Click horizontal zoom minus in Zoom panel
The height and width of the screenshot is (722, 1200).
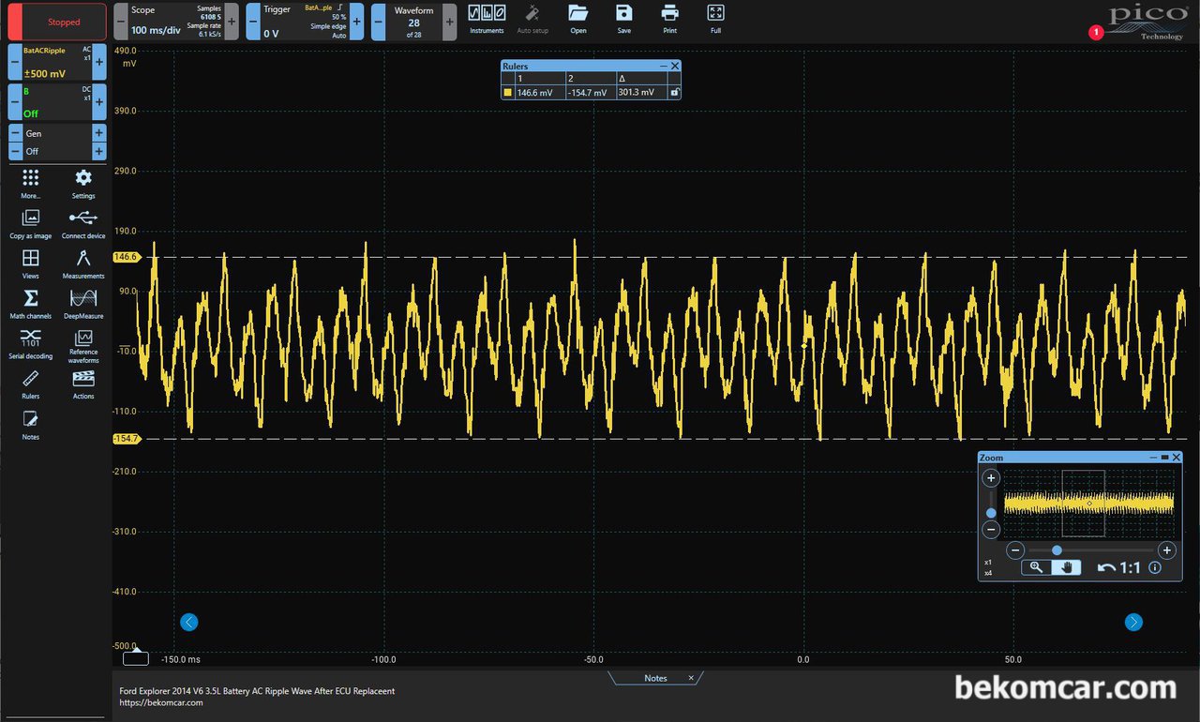click(x=1014, y=550)
